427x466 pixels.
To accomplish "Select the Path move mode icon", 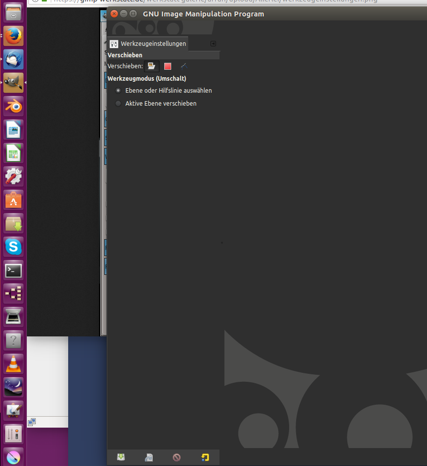I will (184, 66).
